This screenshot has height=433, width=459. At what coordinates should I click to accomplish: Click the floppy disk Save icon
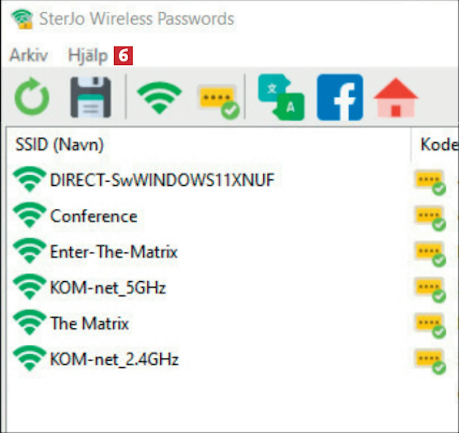tap(91, 97)
